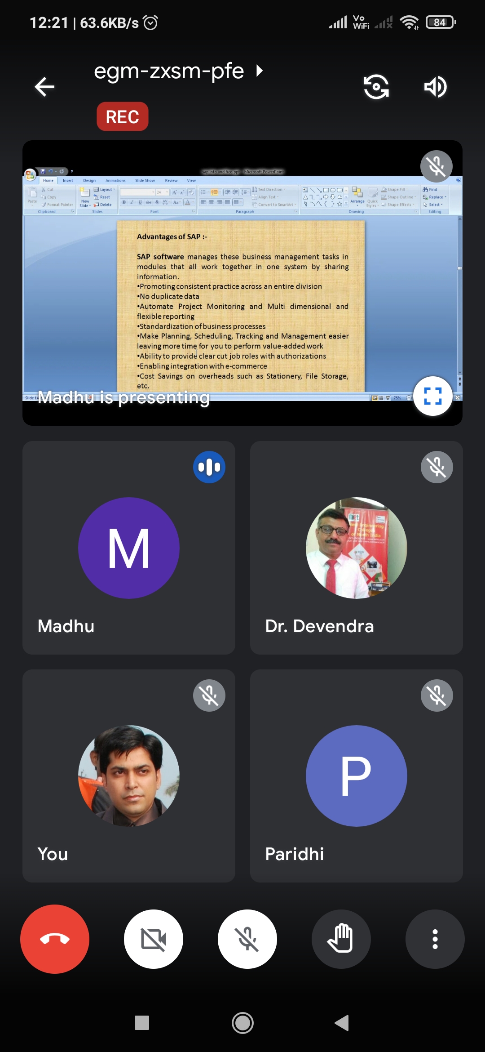Screen dimensions: 485x1052
Task: Expand meeting details arrow beside egm-zxsm-pfe
Action: point(259,71)
